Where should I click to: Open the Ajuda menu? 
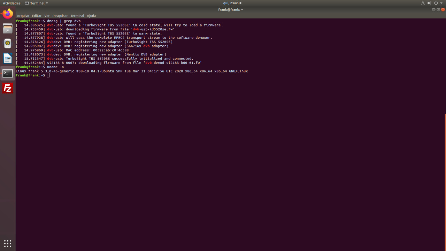pyautogui.click(x=91, y=16)
